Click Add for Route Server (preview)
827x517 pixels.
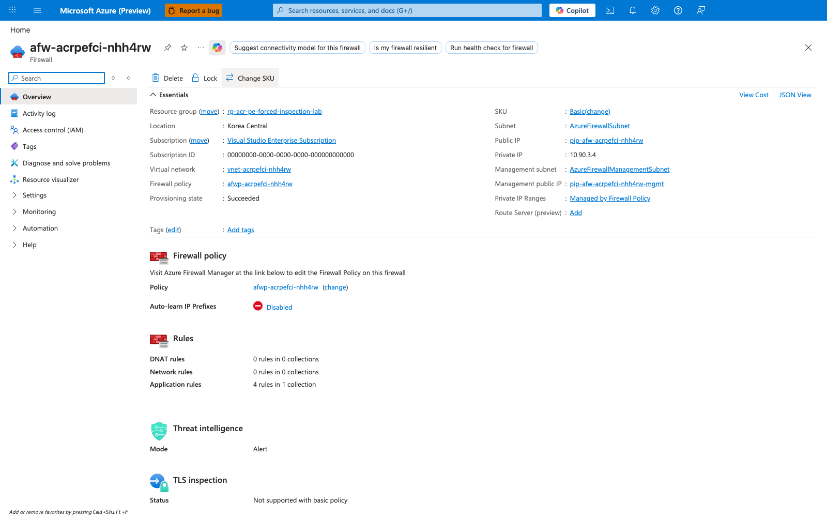coord(576,212)
